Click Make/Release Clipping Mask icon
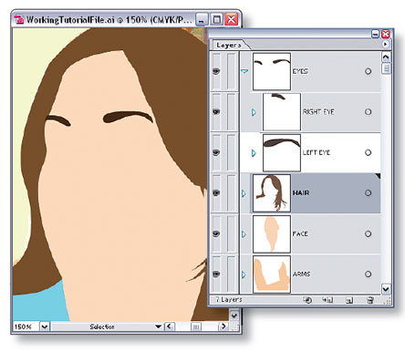The height and width of the screenshot is (353, 405). pos(307,300)
